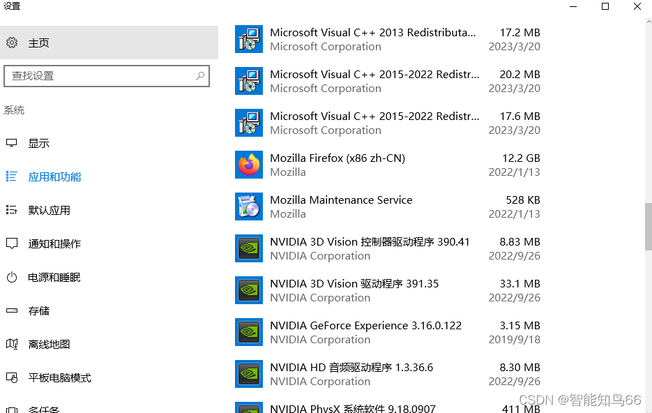
Task: Select NVIDIA 3D Vision 控制器驱动程序 390.41 entry
Action: (388, 248)
